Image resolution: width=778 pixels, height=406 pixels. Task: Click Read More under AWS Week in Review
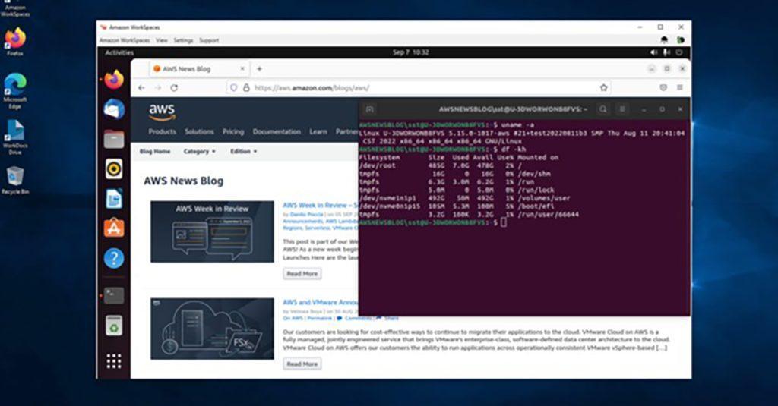click(x=302, y=274)
